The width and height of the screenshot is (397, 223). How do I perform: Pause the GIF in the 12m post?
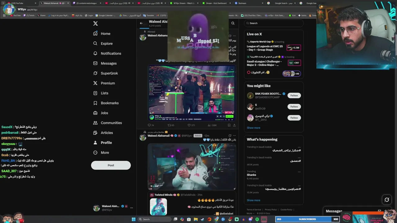pyautogui.click(x=151, y=186)
